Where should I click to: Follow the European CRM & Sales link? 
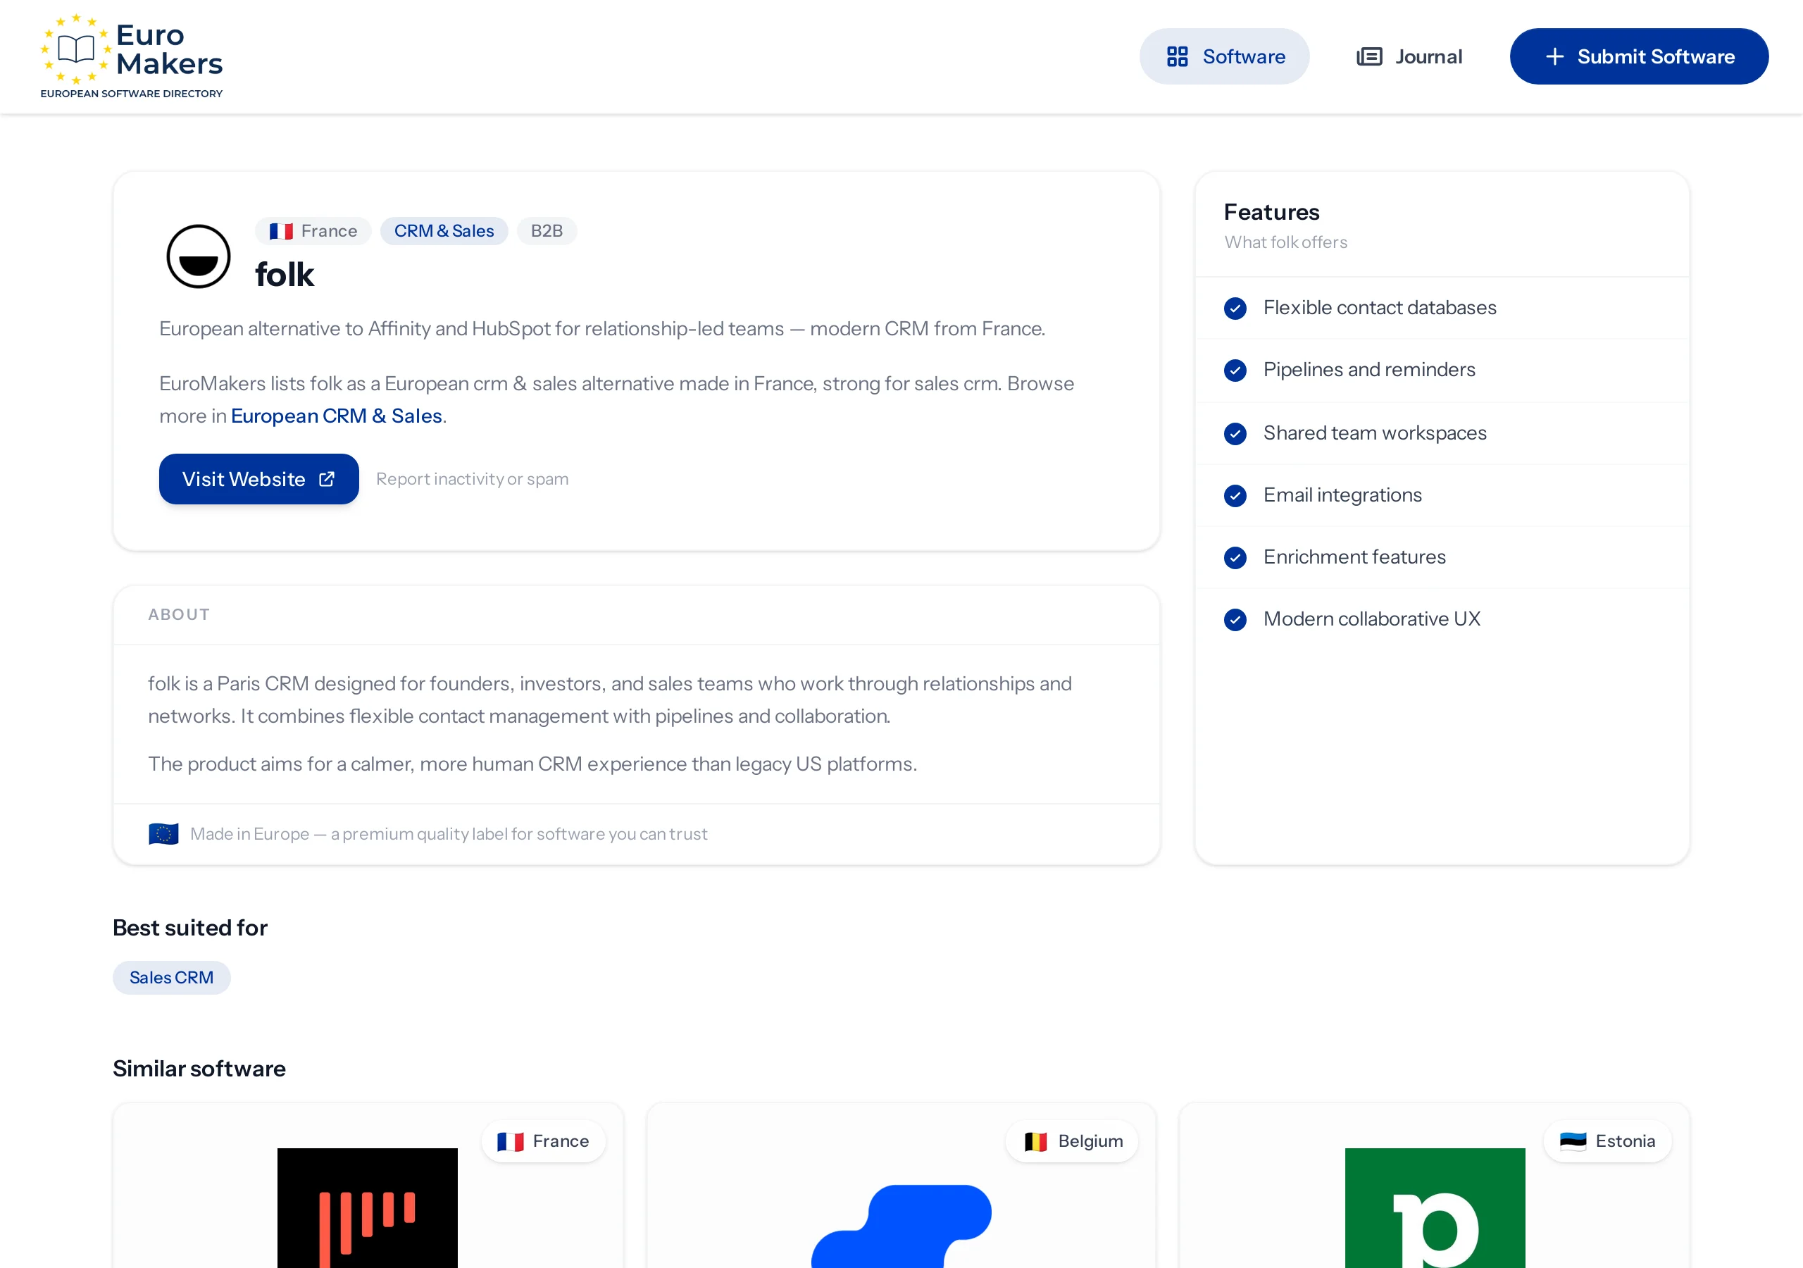point(336,416)
